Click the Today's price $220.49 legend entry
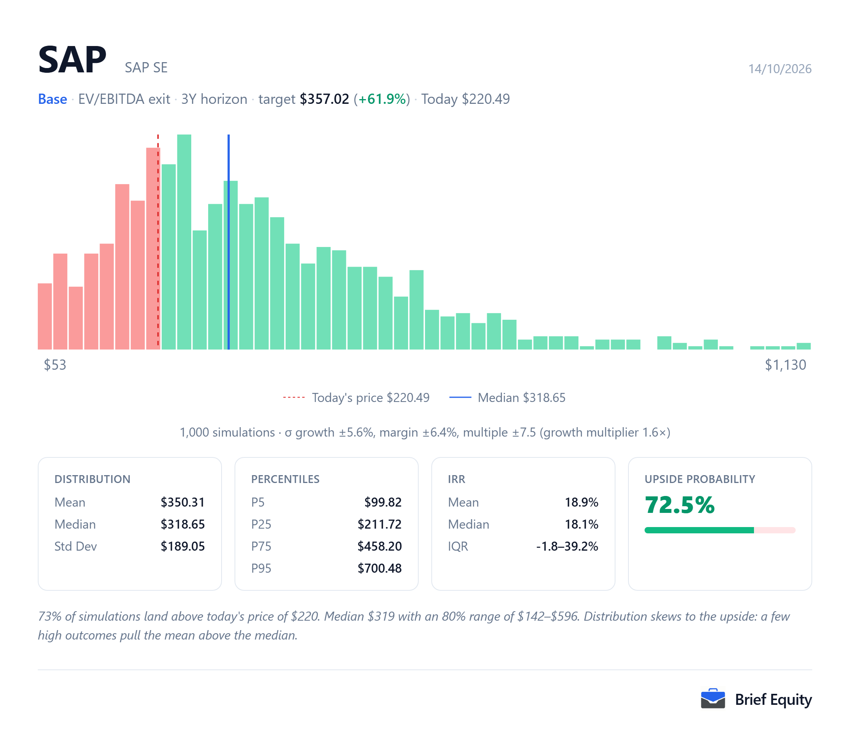 pos(356,397)
